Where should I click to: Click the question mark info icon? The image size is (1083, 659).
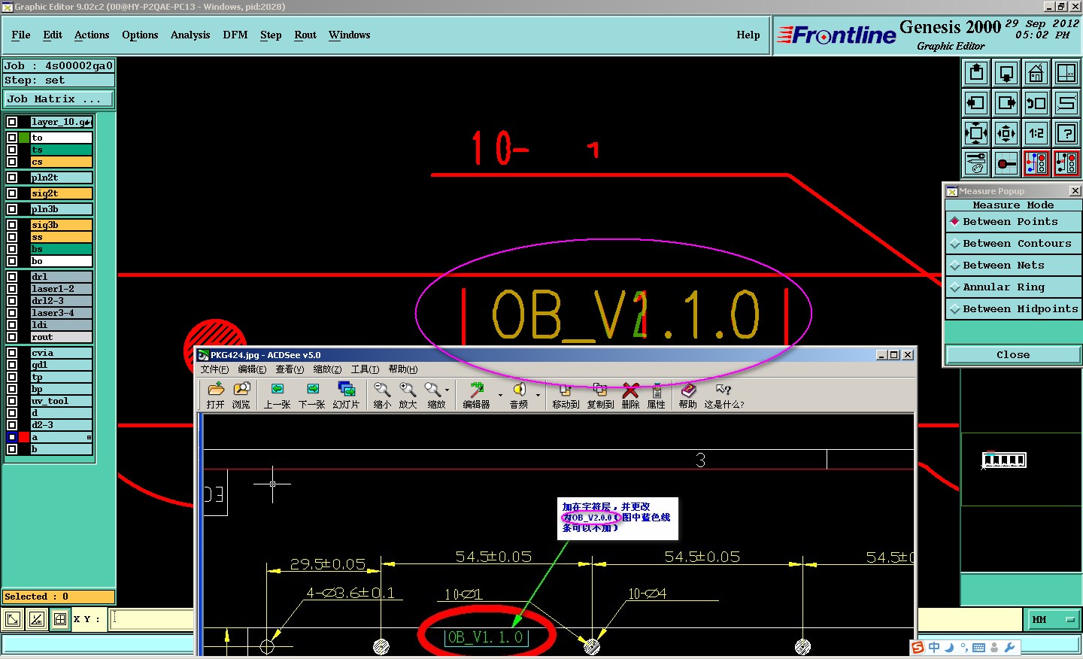coord(1066,133)
